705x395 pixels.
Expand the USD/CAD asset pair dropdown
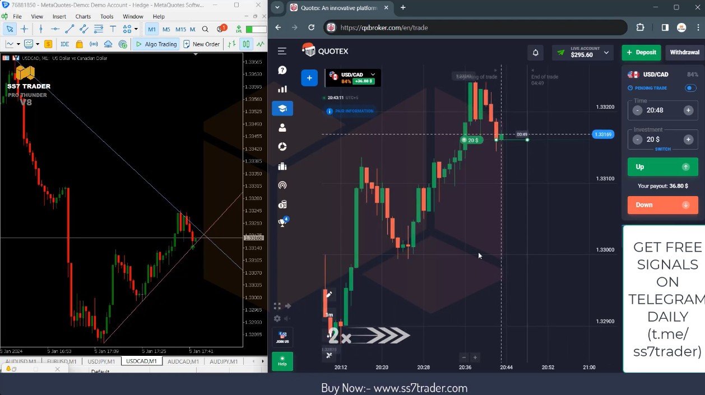[373, 75]
